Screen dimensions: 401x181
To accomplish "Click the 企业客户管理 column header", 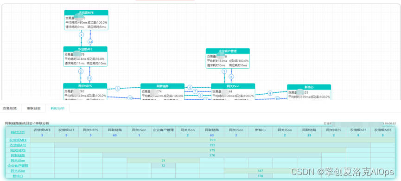I will (x=164, y=130).
